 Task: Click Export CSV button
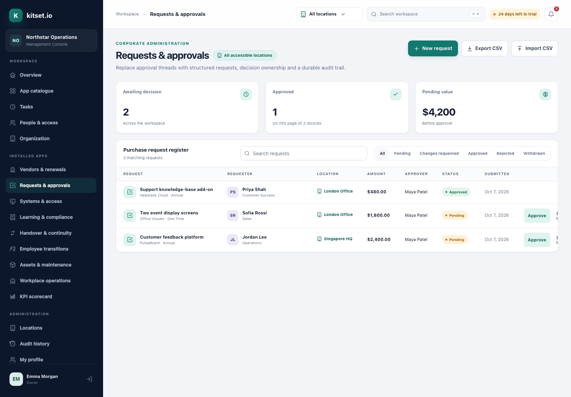[x=485, y=48]
